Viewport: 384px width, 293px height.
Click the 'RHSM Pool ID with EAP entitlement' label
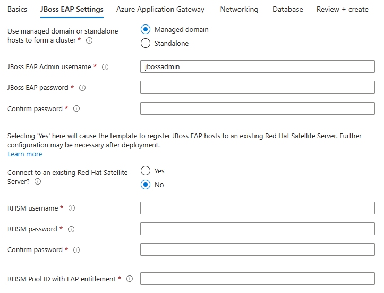click(x=61, y=279)
